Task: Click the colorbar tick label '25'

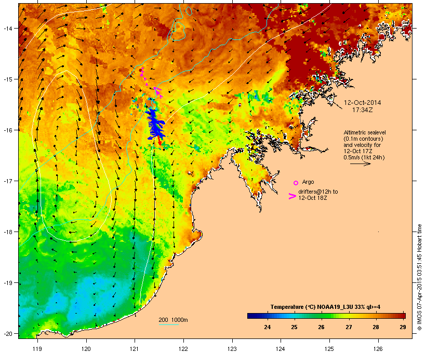Action: 294,327
